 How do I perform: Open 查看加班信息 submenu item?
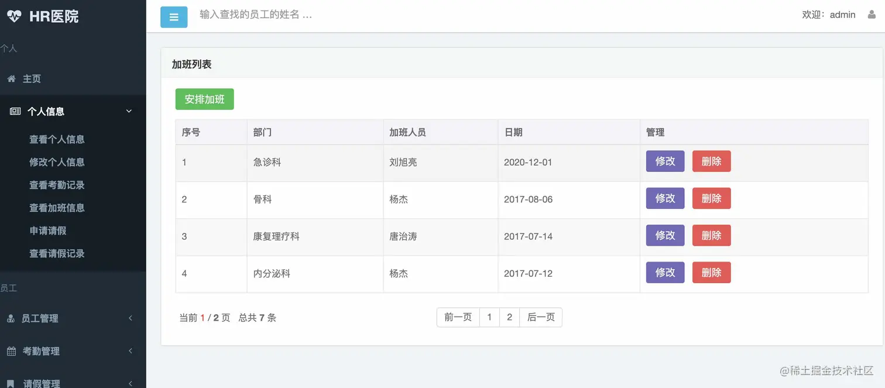point(57,208)
